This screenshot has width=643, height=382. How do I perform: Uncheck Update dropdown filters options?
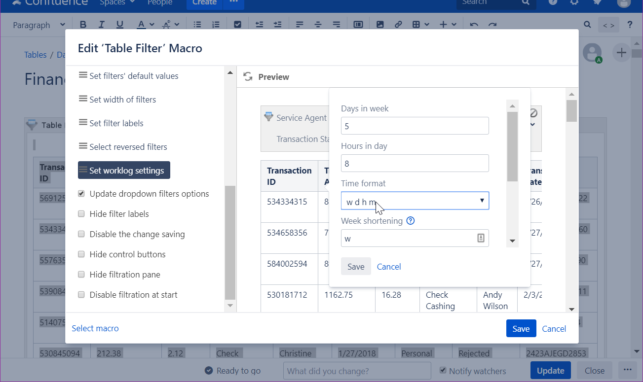(81, 194)
